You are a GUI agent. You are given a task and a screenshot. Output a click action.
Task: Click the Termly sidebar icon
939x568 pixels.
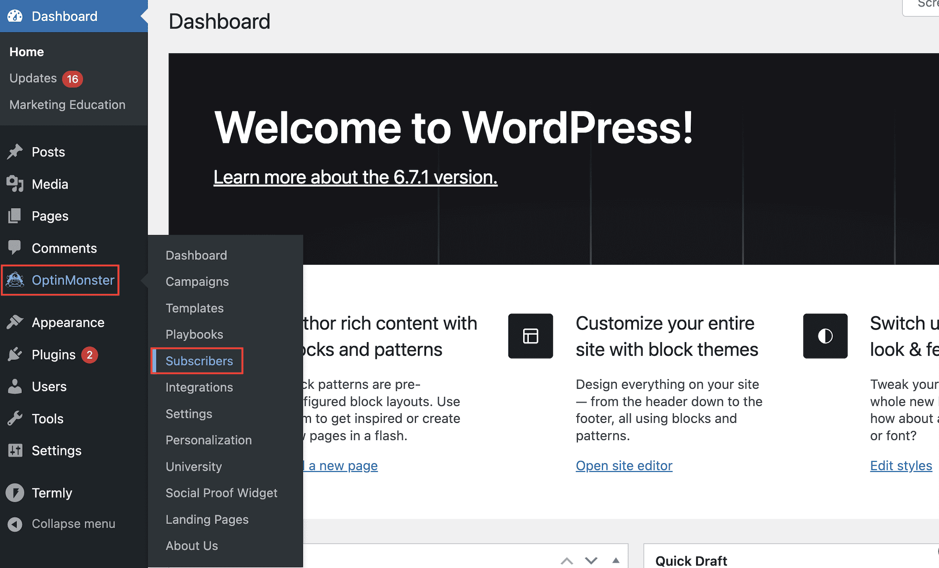coord(15,493)
